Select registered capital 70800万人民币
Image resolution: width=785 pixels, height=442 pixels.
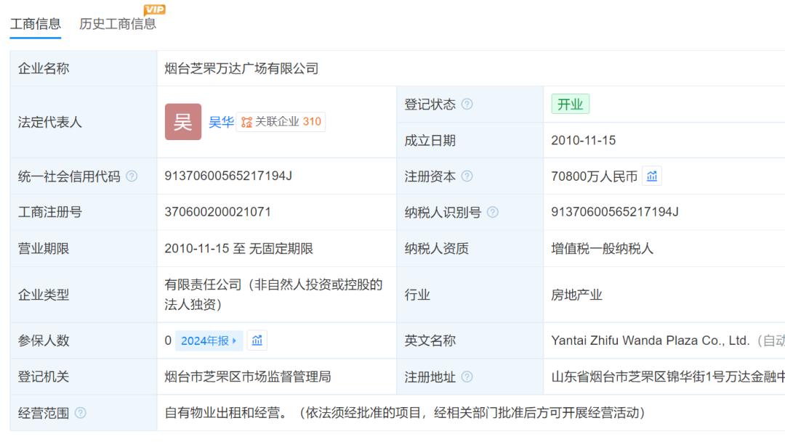[595, 176]
